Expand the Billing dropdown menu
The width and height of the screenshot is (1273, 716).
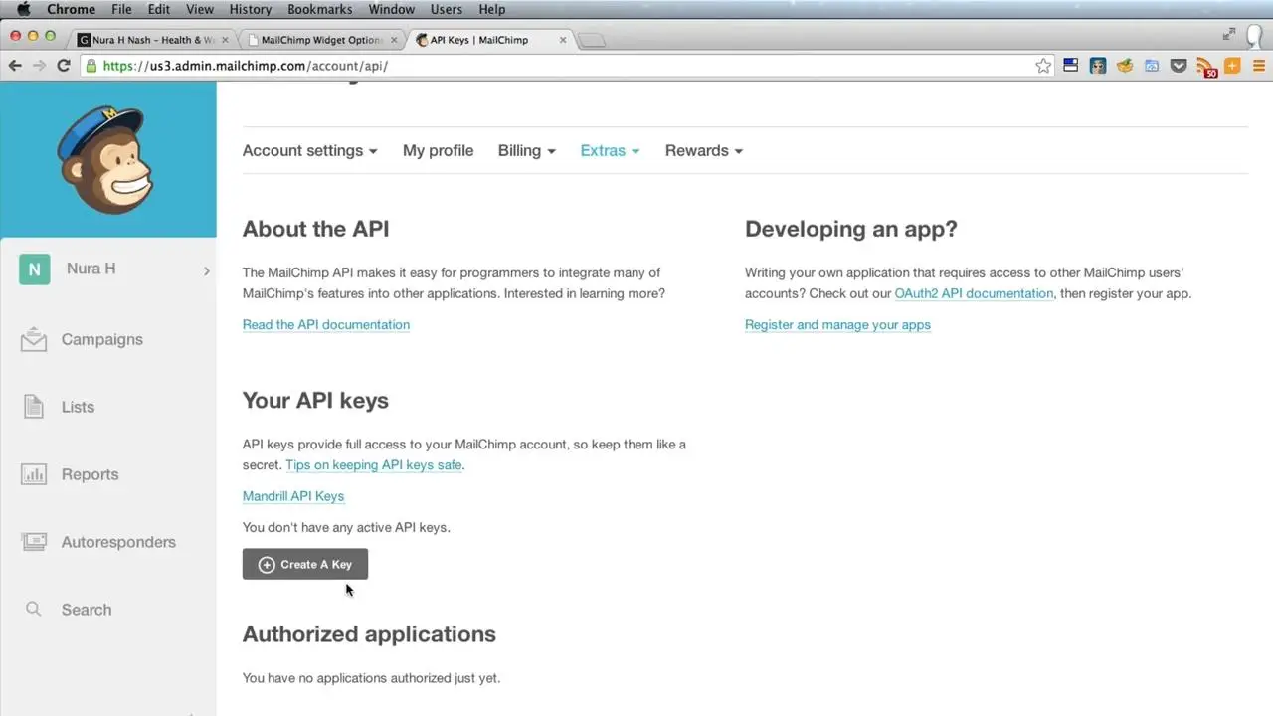pyautogui.click(x=526, y=151)
